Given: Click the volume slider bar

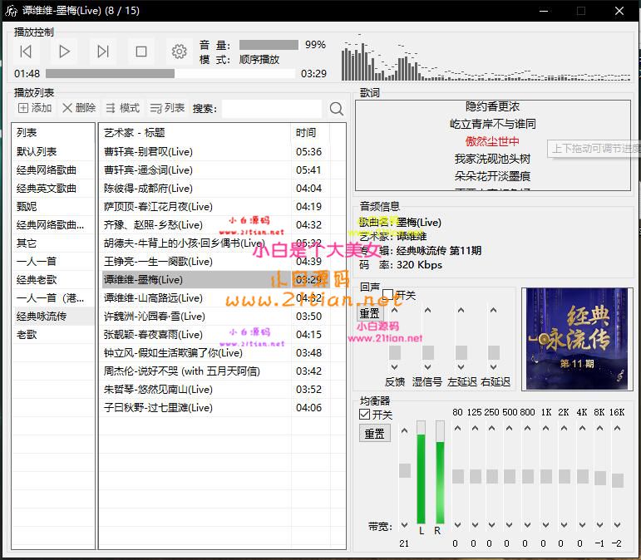Looking at the screenshot, I should [x=268, y=45].
